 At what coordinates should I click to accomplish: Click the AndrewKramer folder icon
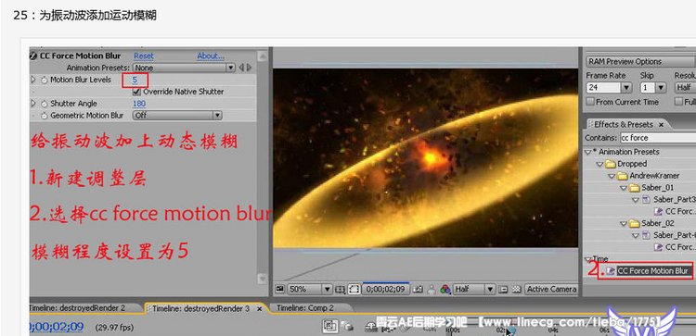[623, 176]
